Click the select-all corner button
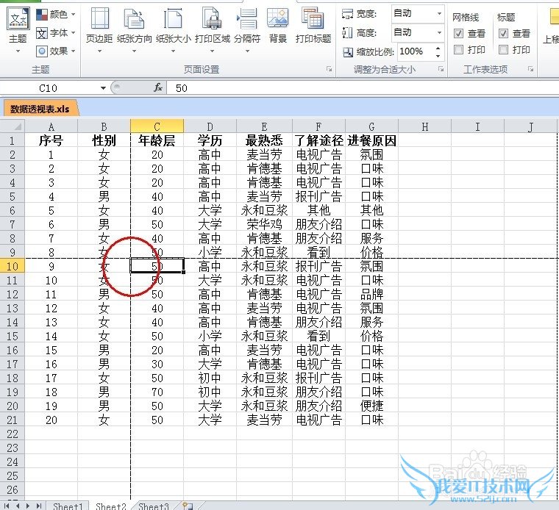Screen dimensions: 559x510 coord(12,126)
